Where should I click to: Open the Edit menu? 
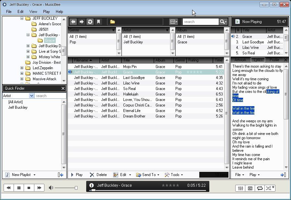click(20, 12)
